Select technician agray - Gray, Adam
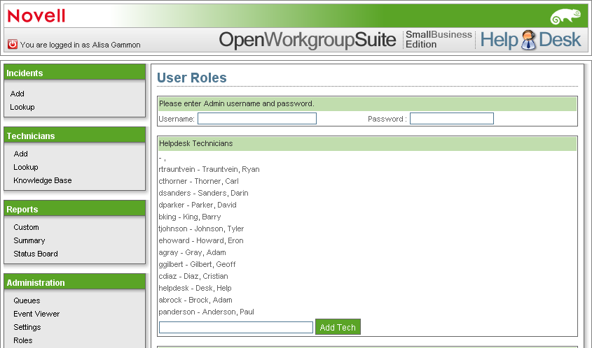Image resolution: width=592 pixels, height=348 pixels. 192,252
